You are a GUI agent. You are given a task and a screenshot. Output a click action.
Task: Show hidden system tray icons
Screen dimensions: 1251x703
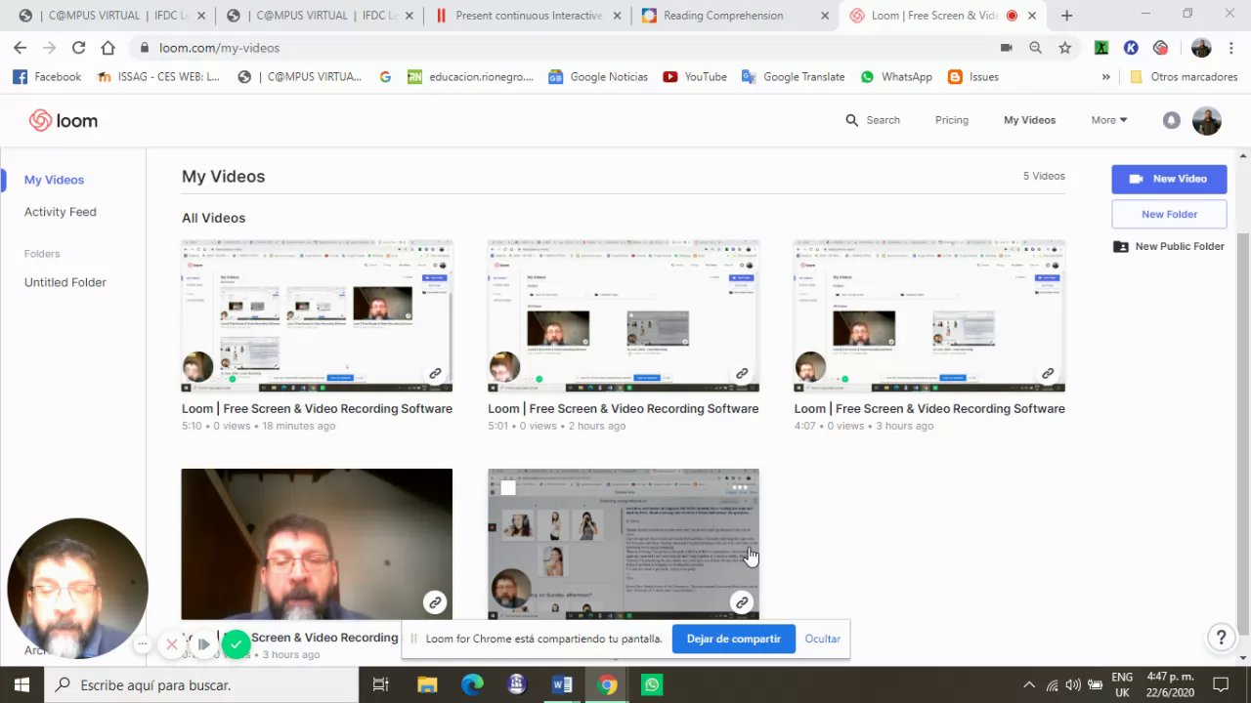click(1028, 684)
